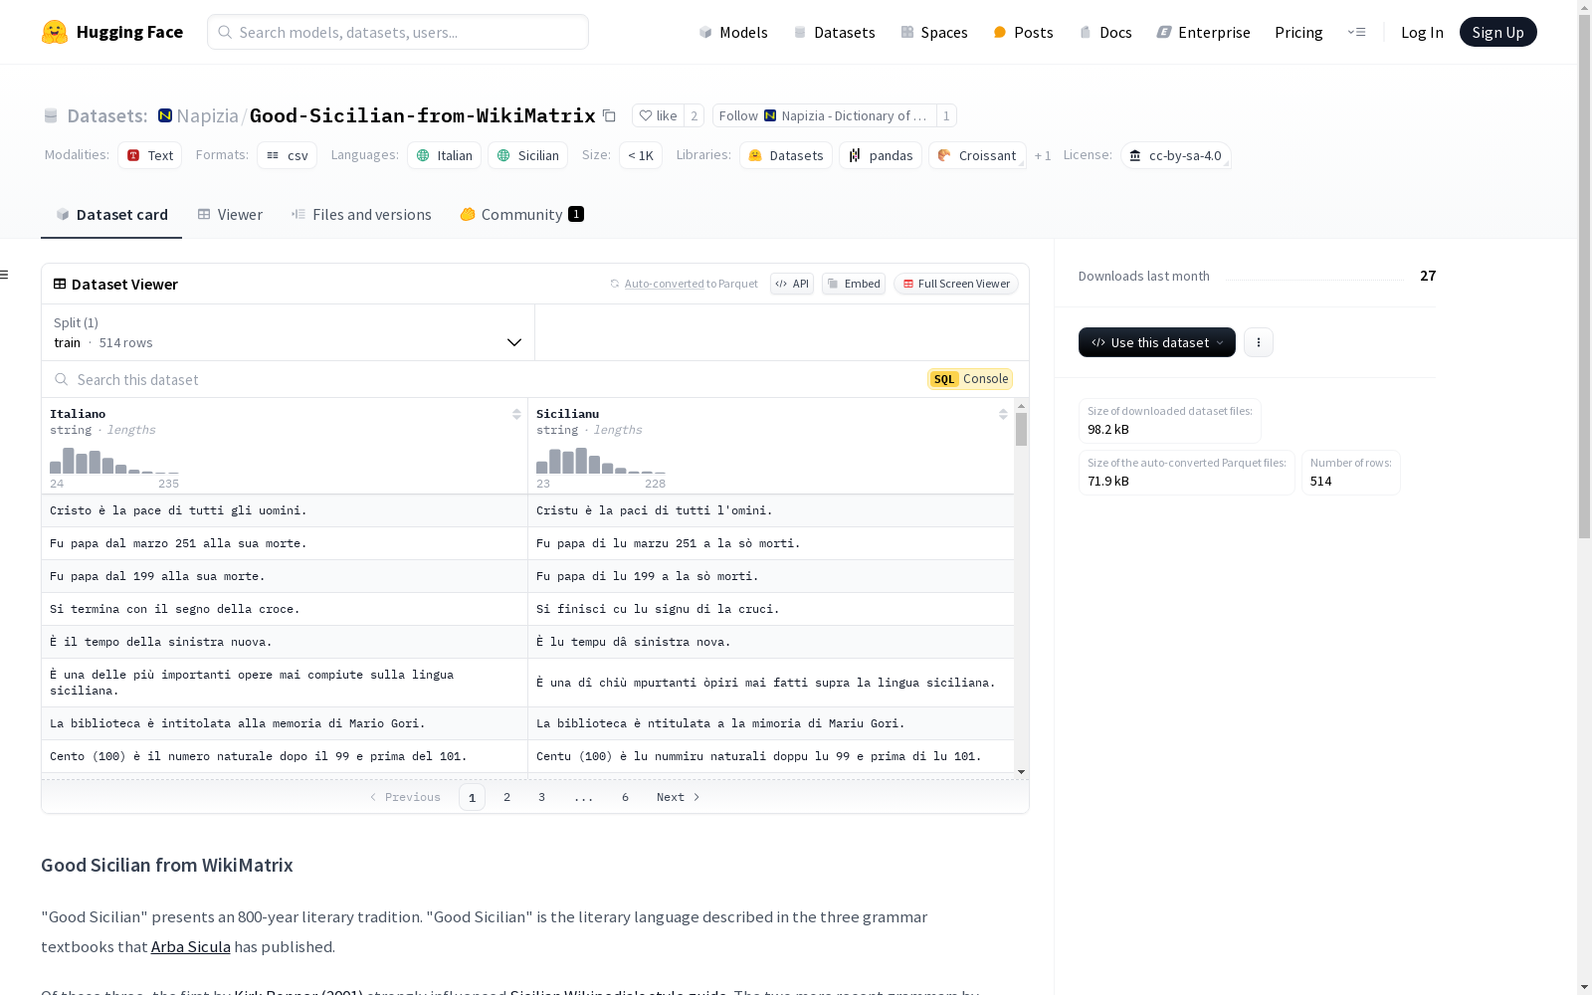The width and height of the screenshot is (1592, 995).
Task: Click the like count number 2
Action: click(694, 115)
